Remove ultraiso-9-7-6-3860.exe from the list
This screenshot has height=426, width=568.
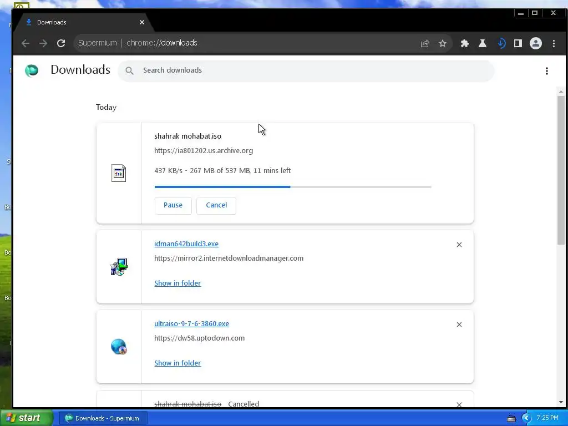point(459,324)
